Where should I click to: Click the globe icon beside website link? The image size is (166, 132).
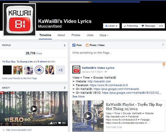pos(4,130)
